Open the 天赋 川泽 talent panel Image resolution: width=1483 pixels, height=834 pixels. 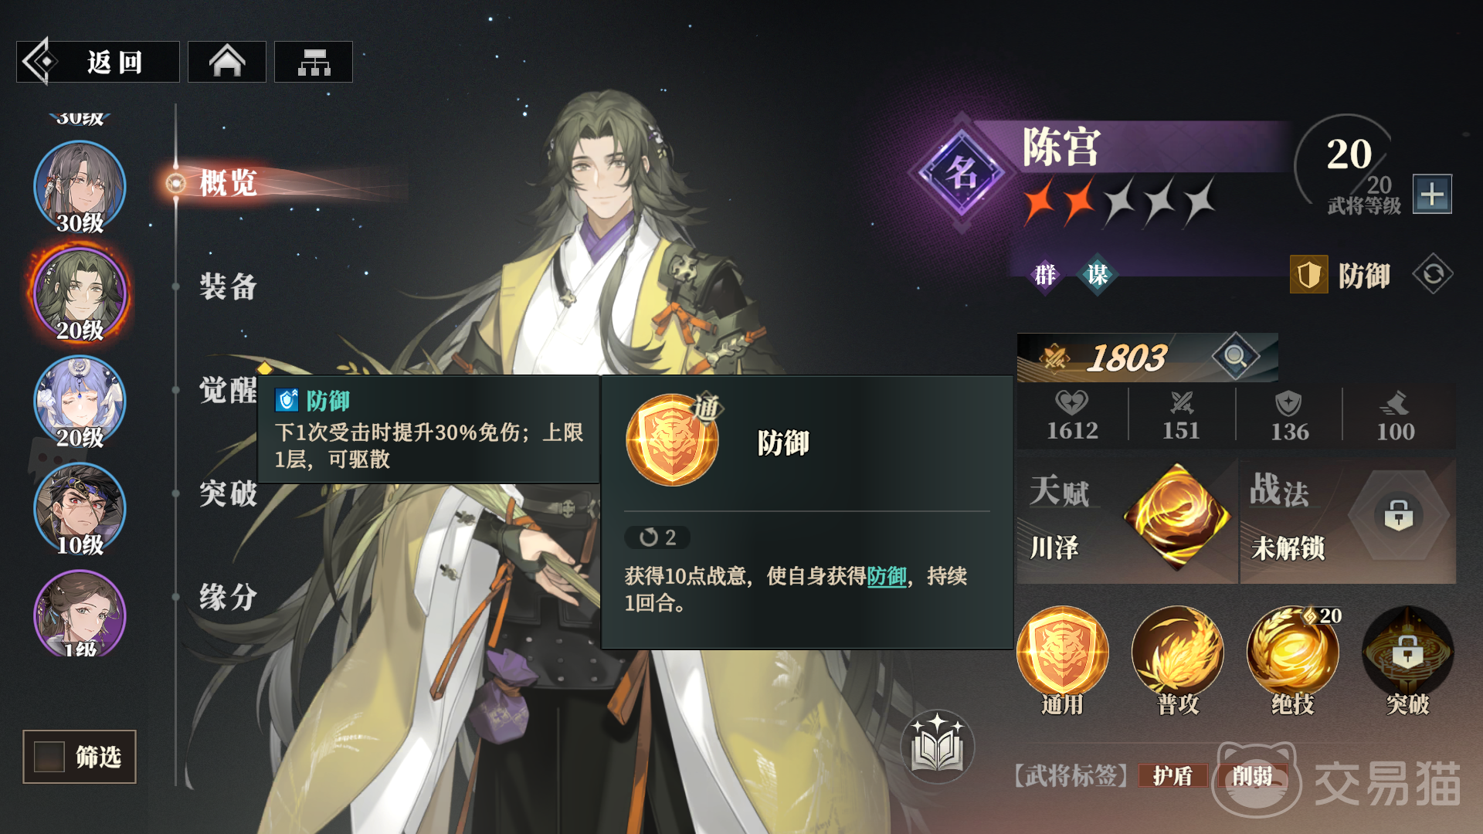1127,521
